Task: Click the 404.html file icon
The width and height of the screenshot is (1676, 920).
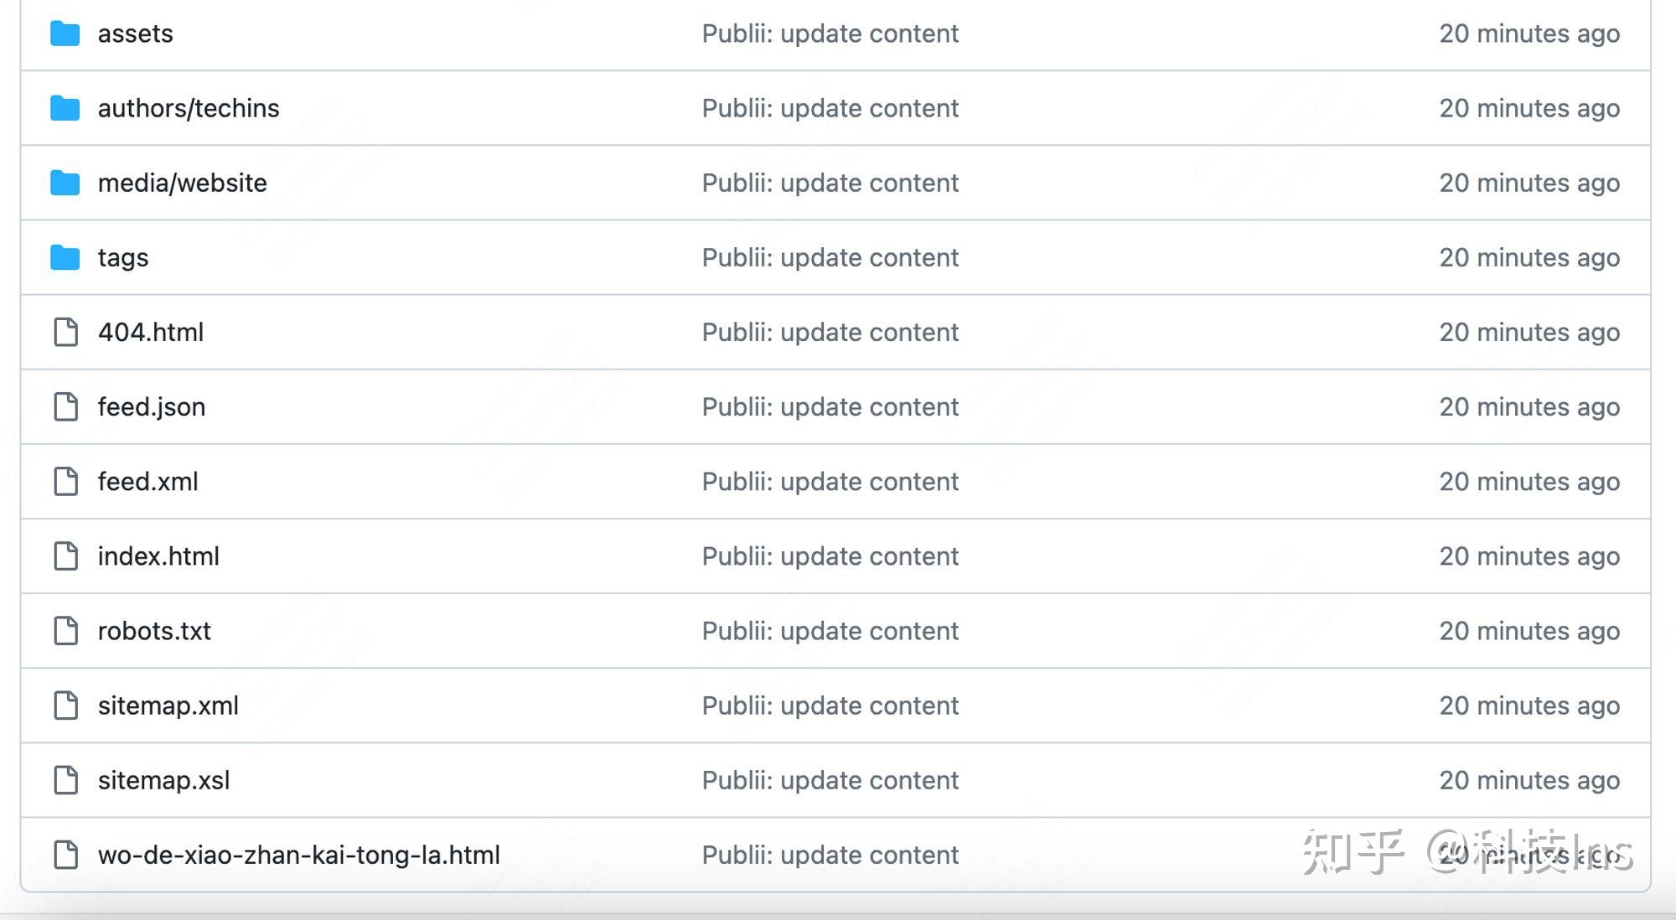Action: tap(65, 332)
